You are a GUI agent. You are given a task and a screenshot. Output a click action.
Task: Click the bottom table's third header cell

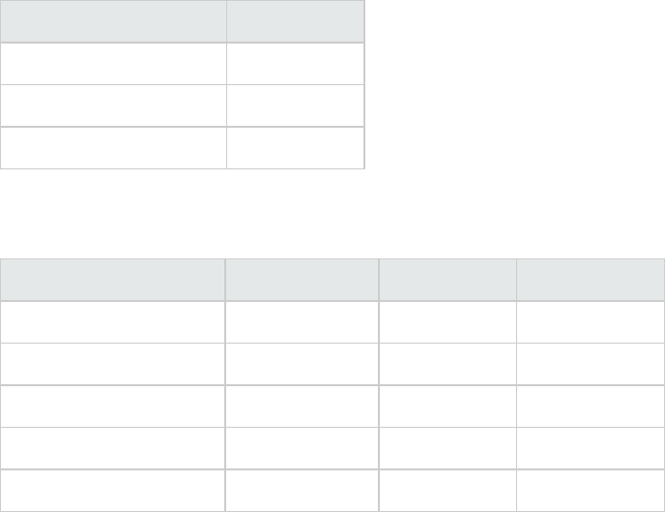point(448,280)
